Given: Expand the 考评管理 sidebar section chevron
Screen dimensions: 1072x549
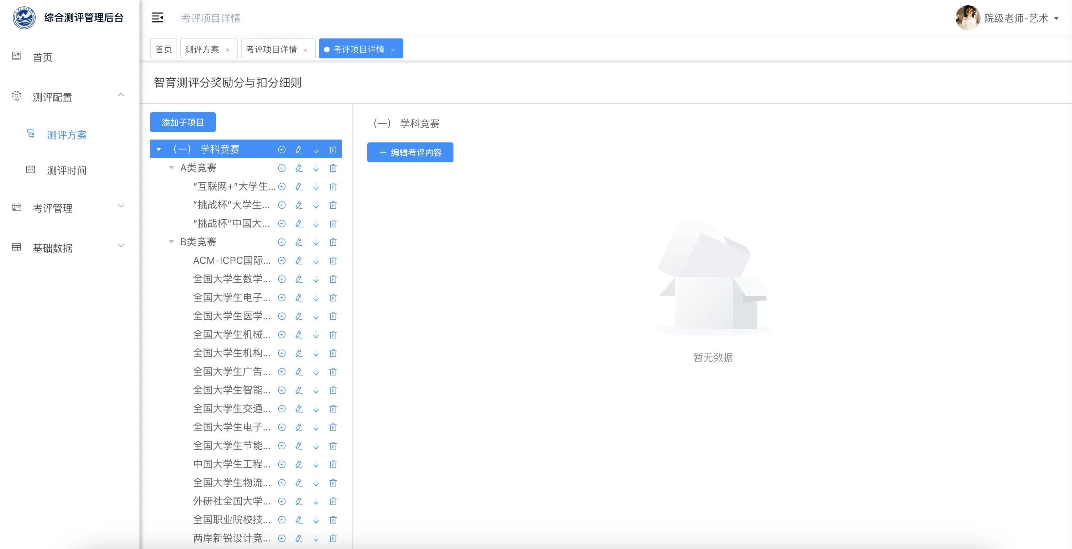Looking at the screenshot, I should click(x=121, y=206).
